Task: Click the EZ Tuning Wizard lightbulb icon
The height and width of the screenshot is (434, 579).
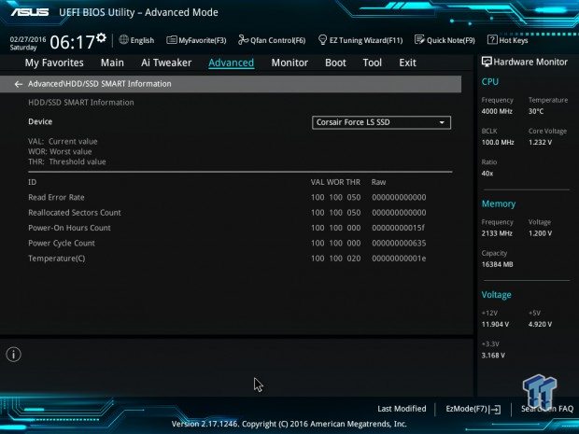Action: point(322,39)
